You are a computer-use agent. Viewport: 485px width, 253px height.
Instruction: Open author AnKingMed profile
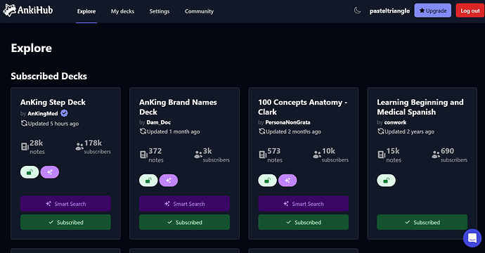pos(43,114)
